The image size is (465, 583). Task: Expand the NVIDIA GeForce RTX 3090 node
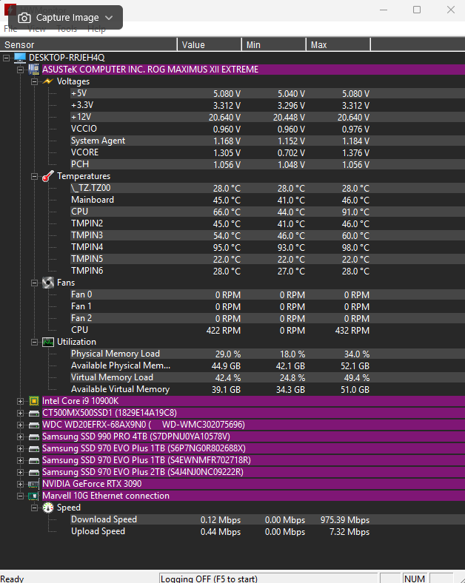click(21, 485)
